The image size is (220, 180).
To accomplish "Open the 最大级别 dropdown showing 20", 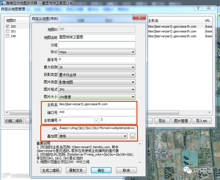I will pos(97,67).
